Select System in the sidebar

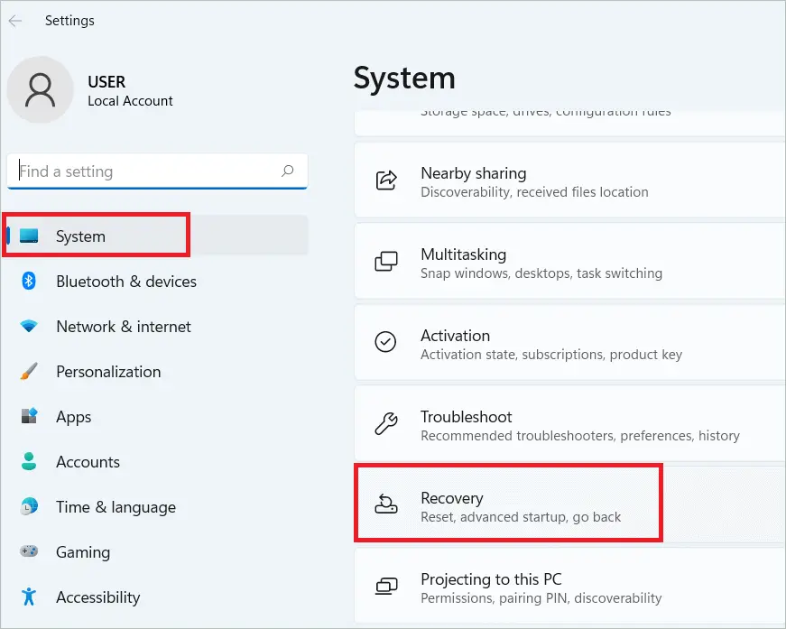tap(81, 236)
